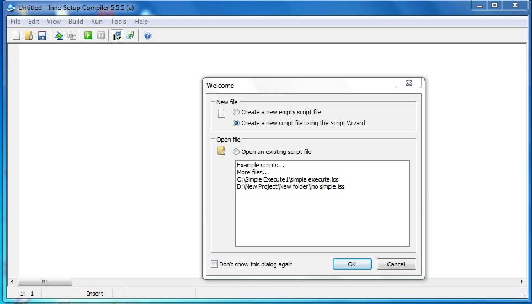The width and height of the screenshot is (532, 304).
Task: Open the View menu
Action: point(54,22)
